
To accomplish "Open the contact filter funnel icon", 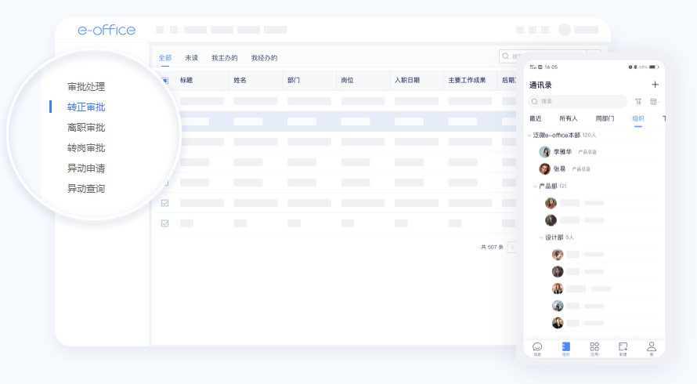I will [x=638, y=101].
